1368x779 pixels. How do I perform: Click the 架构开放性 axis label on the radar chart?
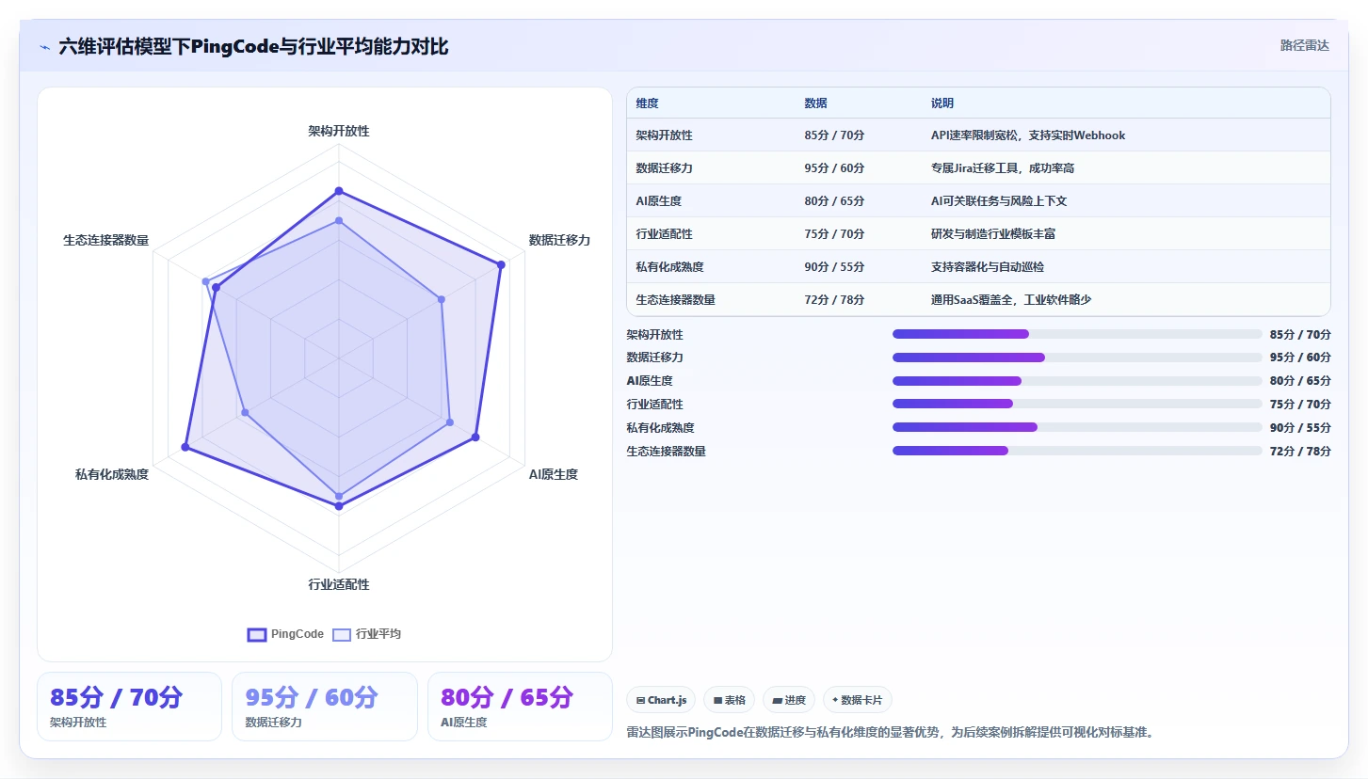click(x=339, y=131)
